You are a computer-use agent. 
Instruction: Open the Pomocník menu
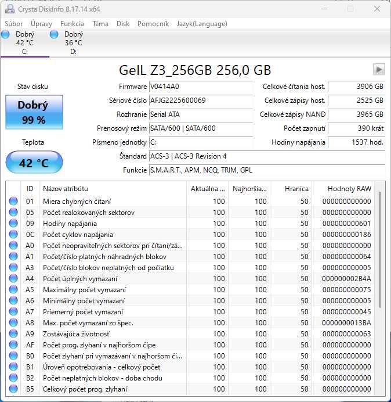click(x=153, y=24)
